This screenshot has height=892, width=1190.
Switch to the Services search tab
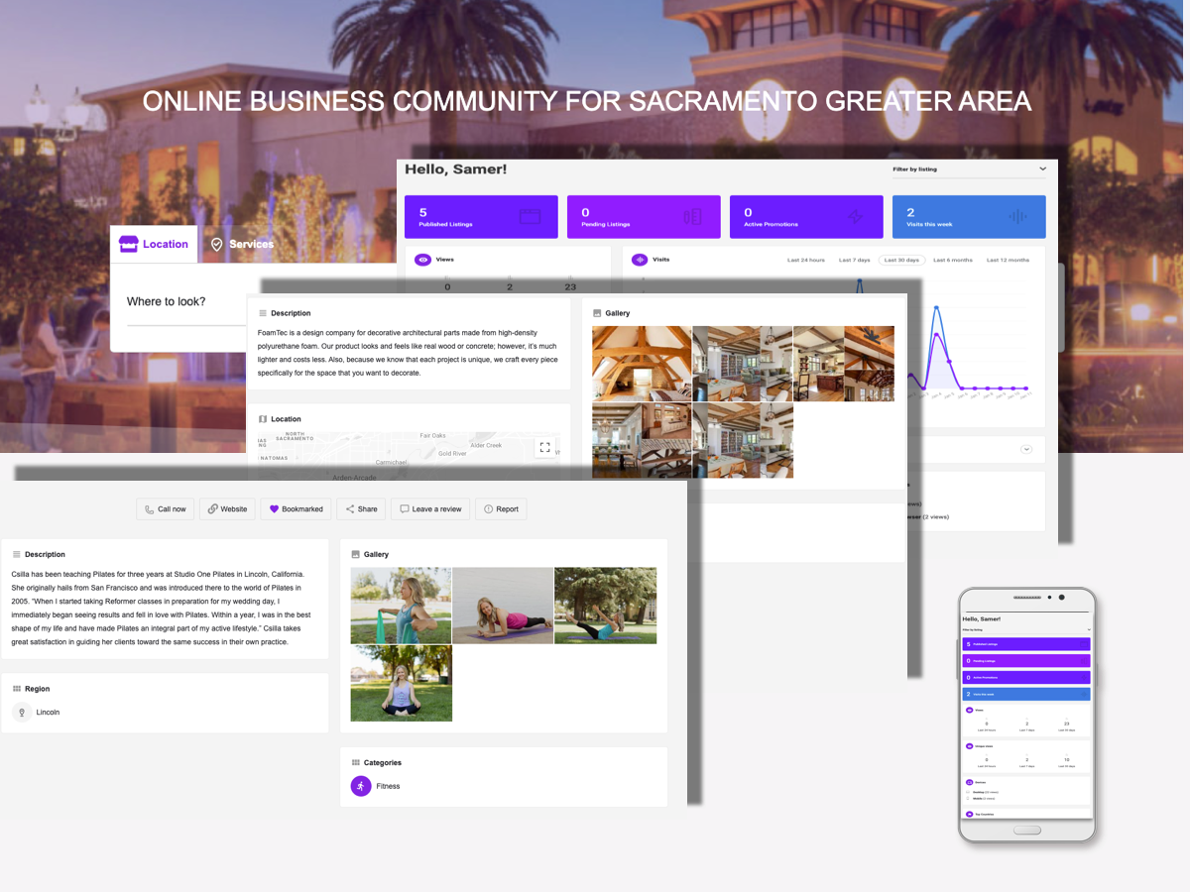pyautogui.click(x=242, y=244)
